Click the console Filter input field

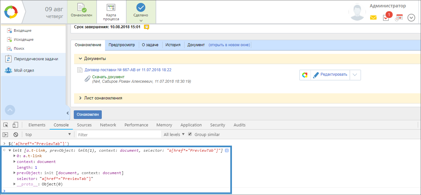(x=119, y=135)
